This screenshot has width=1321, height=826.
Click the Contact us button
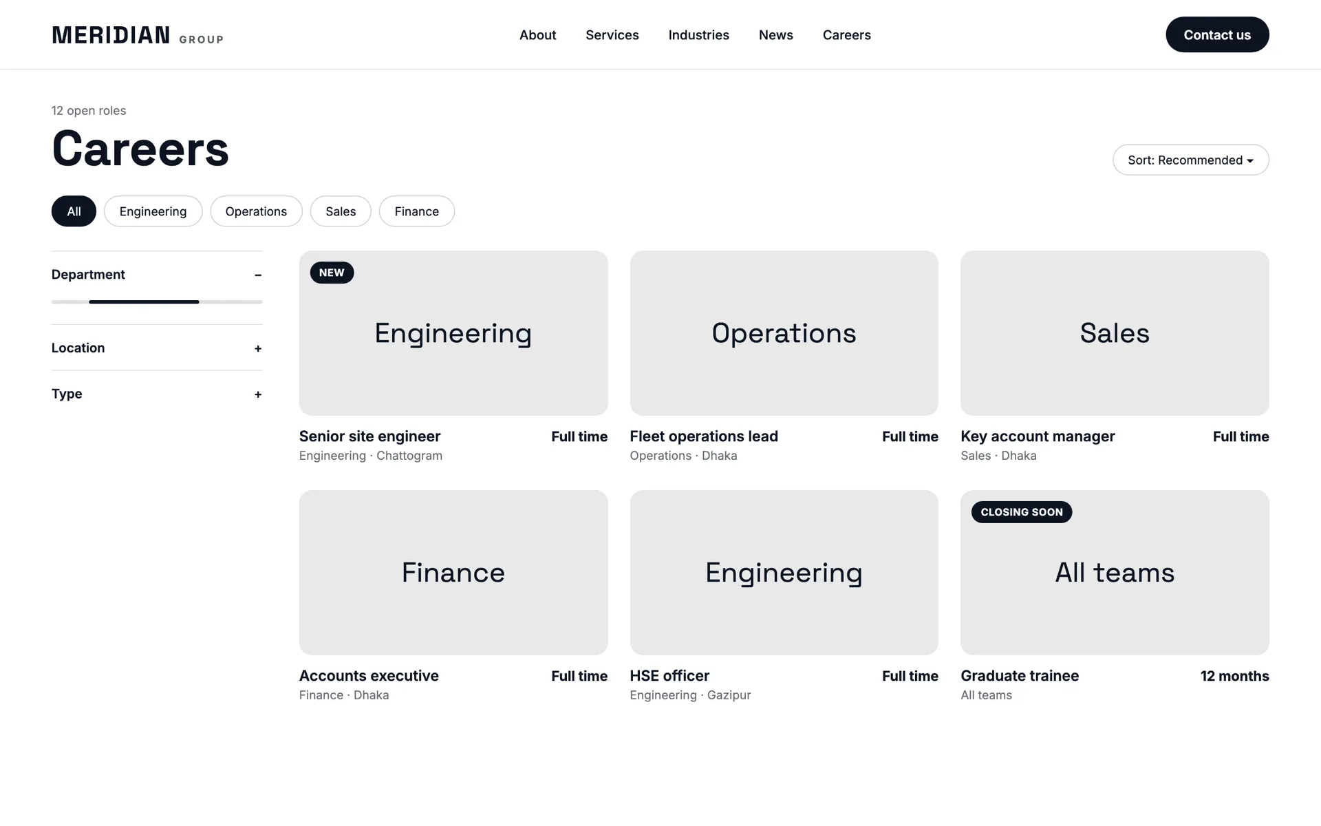(1217, 34)
